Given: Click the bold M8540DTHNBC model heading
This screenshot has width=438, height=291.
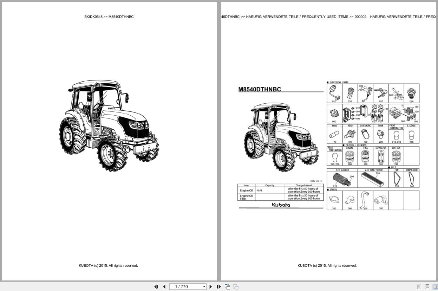Looking at the screenshot, I should [260, 89].
